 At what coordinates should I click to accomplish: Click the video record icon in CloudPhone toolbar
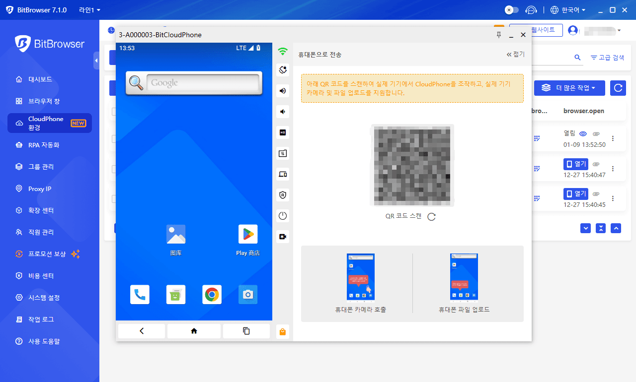click(x=283, y=237)
